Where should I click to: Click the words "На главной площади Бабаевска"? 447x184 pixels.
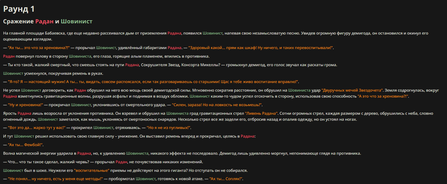click(34, 33)
